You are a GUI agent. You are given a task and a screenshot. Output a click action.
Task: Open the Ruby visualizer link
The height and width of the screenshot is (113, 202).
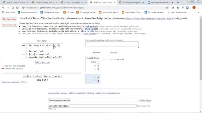click(169, 19)
